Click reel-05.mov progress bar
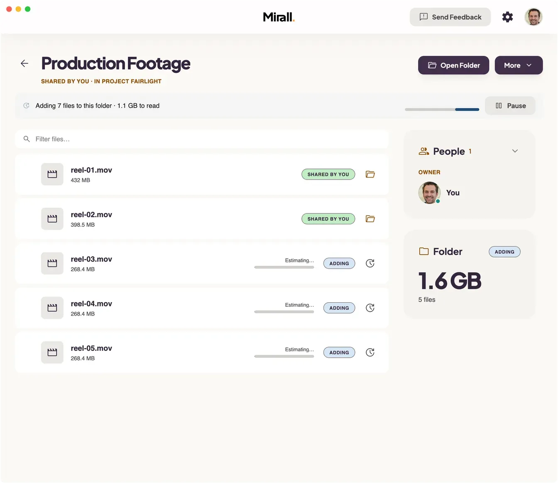The height and width of the screenshot is (483, 558). tap(284, 356)
